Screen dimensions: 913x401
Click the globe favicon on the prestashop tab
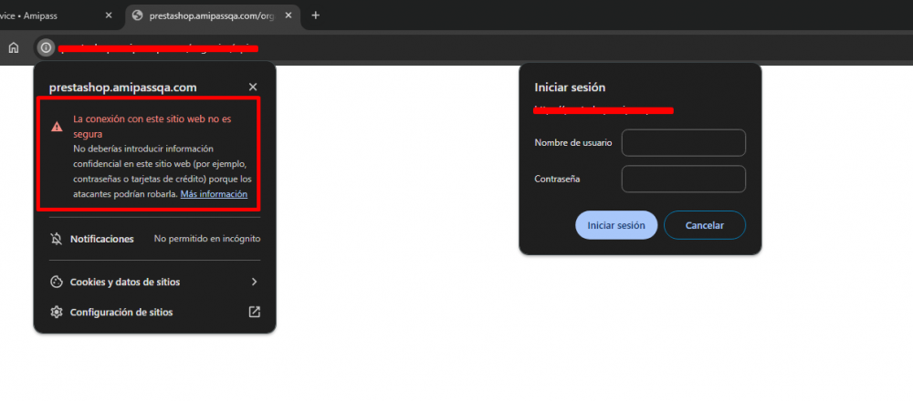pos(138,15)
